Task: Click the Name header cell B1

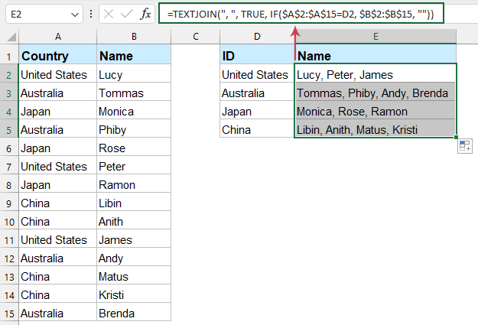Action: 134,54
